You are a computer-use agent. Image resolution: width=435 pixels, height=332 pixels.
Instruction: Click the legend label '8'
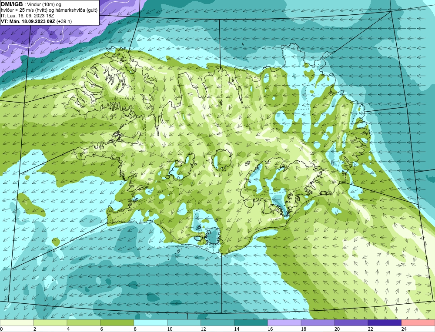pos(135,329)
